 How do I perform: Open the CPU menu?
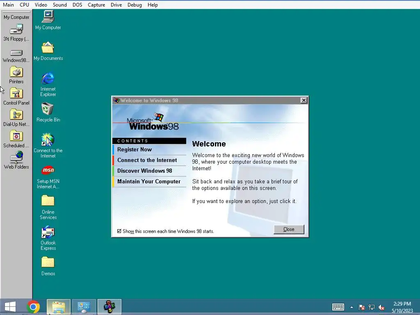coord(24,5)
